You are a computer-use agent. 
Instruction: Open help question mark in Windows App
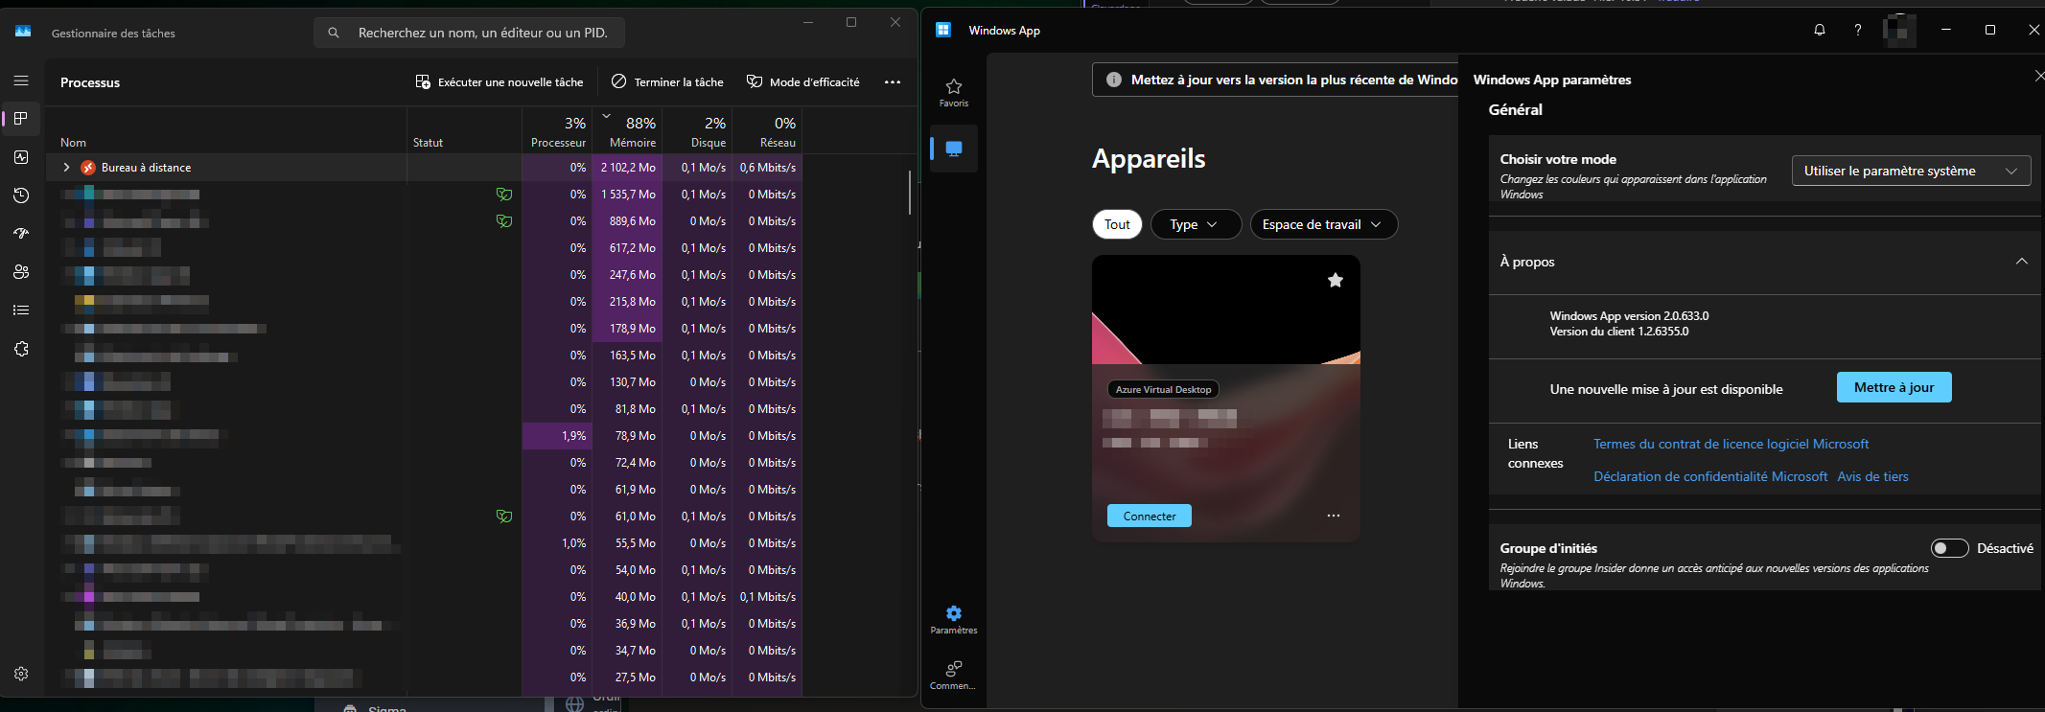(x=1858, y=30)
